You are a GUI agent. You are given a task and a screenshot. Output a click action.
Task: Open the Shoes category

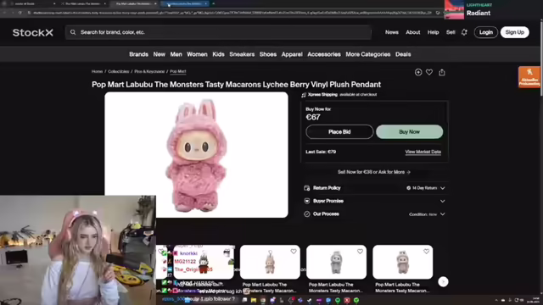(x=268, y=54)
